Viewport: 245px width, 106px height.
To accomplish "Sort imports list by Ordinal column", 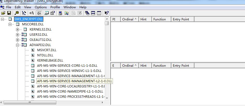I will [130, 19].
